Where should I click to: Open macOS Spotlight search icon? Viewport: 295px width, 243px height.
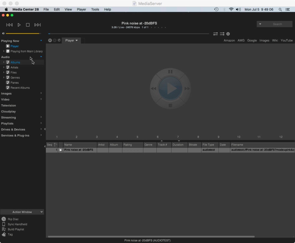280,9
